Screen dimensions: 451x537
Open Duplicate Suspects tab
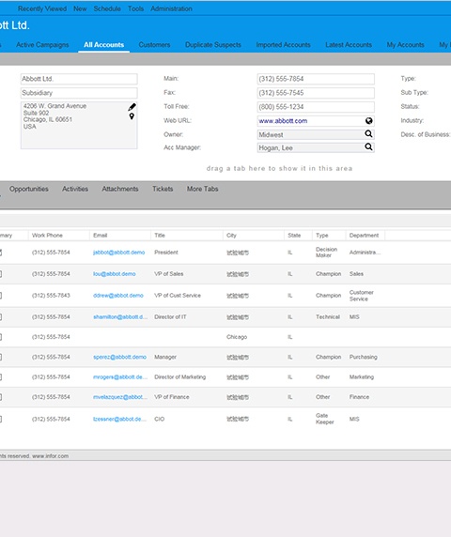[213, 45]
